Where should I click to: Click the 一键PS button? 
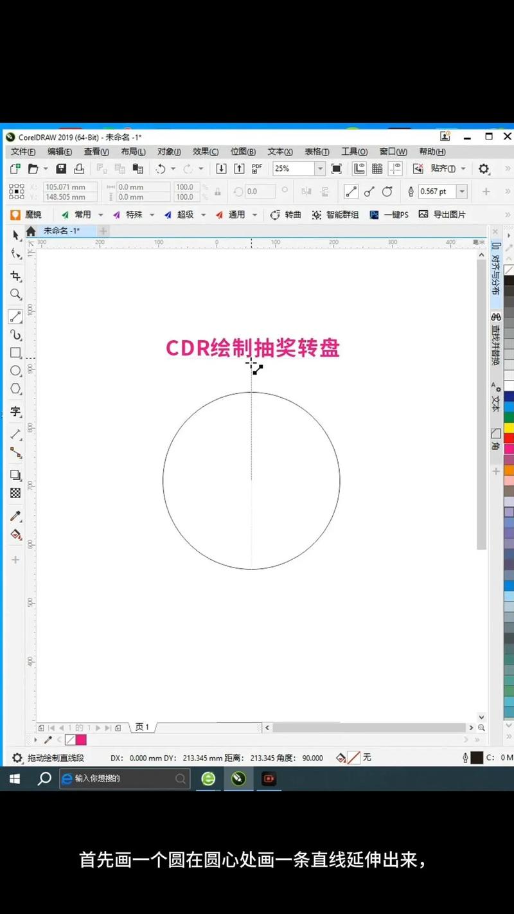[x=394, y=215]
